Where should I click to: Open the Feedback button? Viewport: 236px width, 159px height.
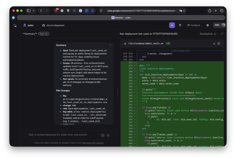tap(194, 25)
